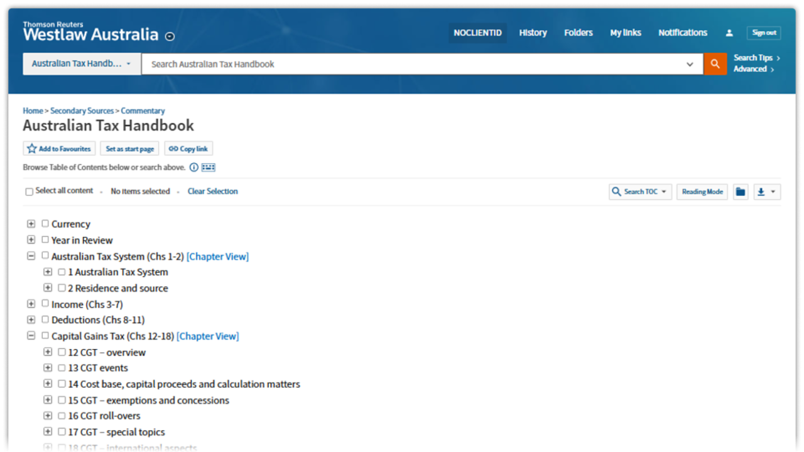Go to Folders in top navigation
The width and height of the screenshot is (804, 452).
click(578, 33)
